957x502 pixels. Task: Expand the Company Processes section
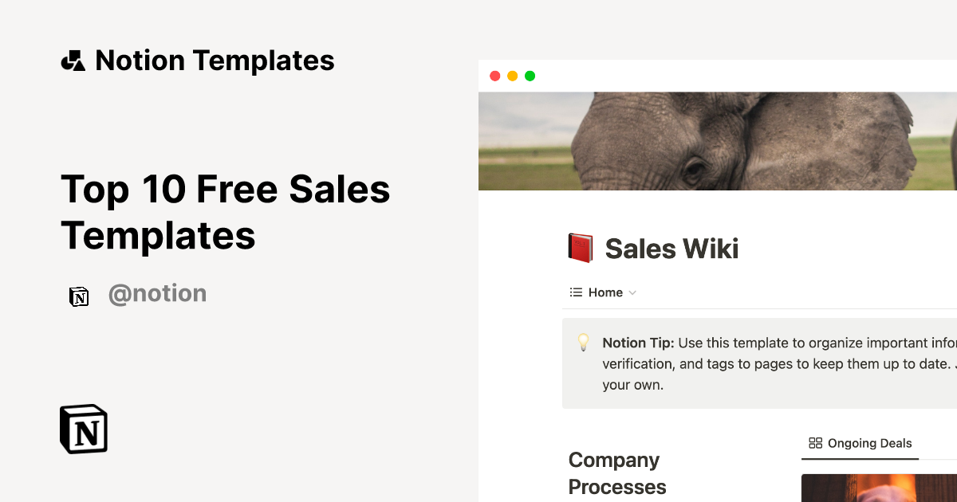coord(617,473)
